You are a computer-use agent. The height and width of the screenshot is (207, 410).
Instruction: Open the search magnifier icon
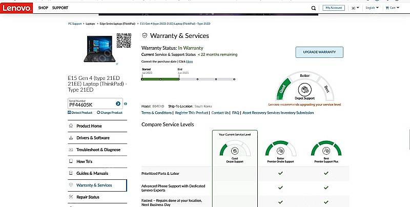pos(314,8)
